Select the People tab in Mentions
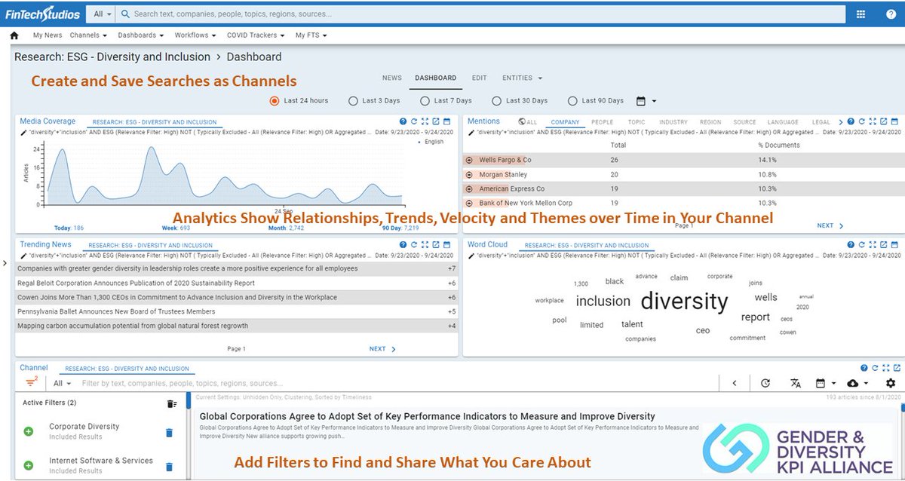 coord(602,122)
